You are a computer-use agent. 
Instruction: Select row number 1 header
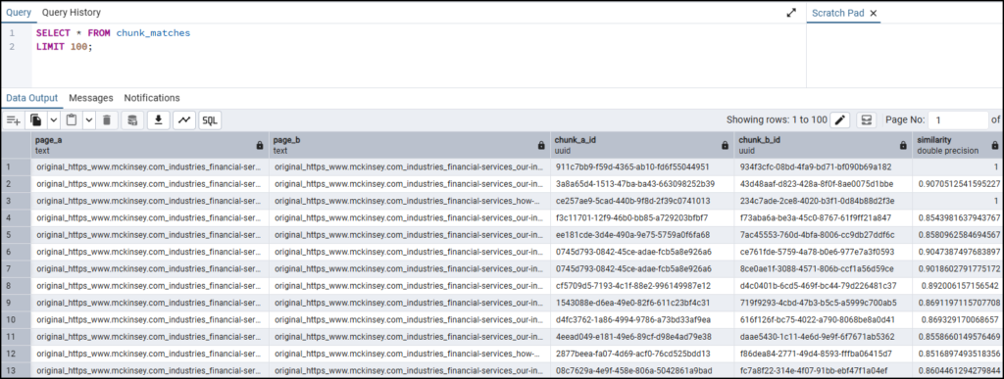pyautogui.click(x=16, y=166)
